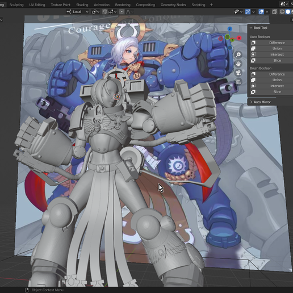This screenshot has height=293, width=293.
Task: Click the zoom magnifier icon in viewport
Action: coord(238,55)
